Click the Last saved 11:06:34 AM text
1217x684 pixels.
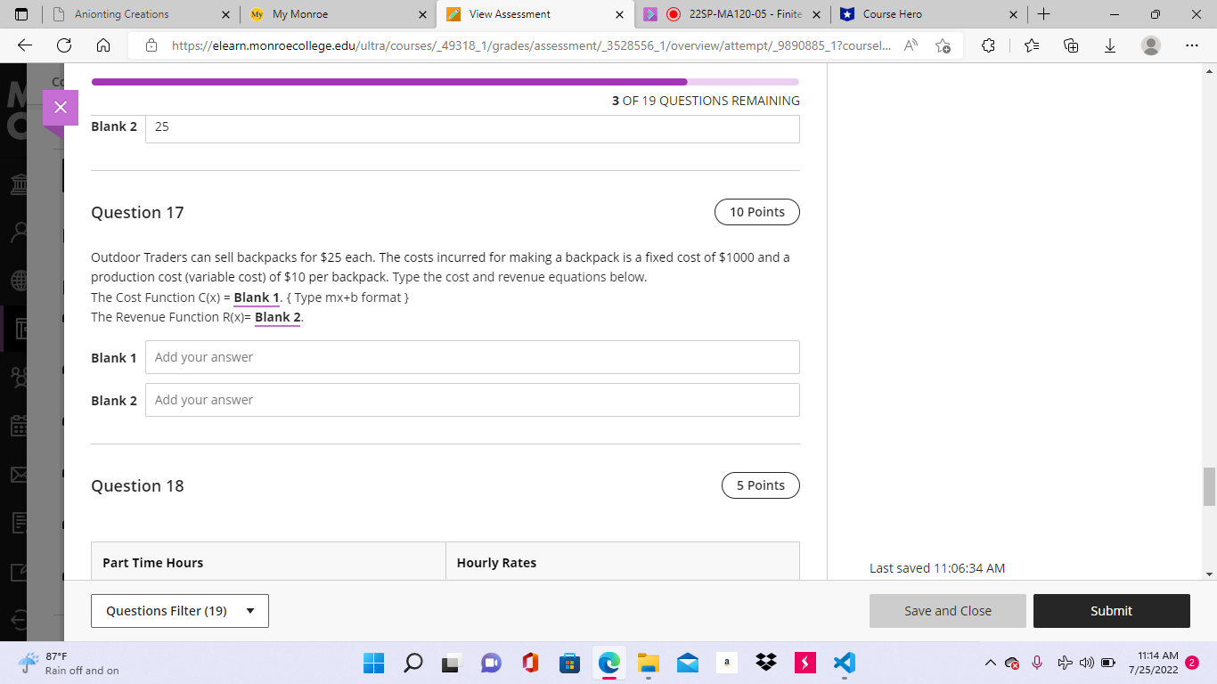(x=937, y=568)
